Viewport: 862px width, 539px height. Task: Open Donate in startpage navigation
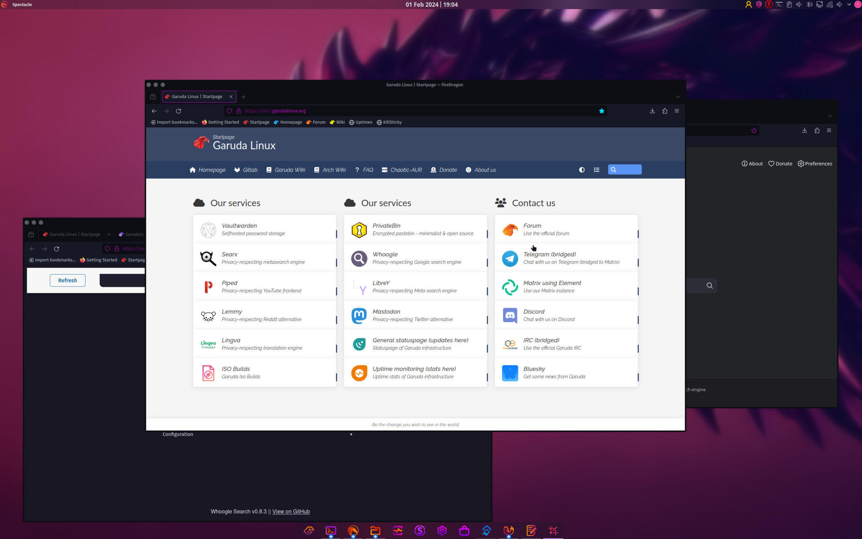[444, 170]
